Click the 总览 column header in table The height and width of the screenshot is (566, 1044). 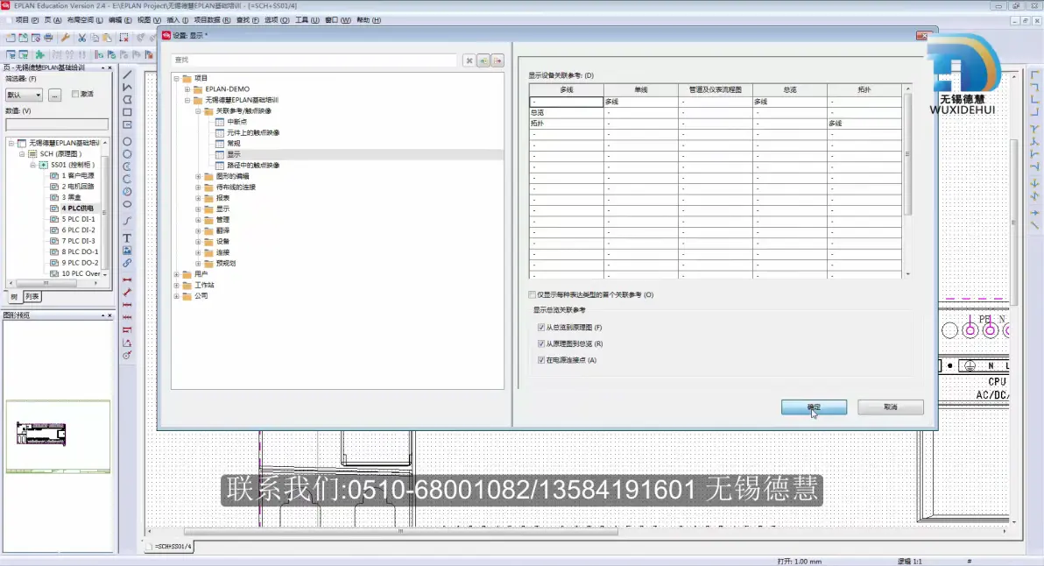tap(790, 90)
